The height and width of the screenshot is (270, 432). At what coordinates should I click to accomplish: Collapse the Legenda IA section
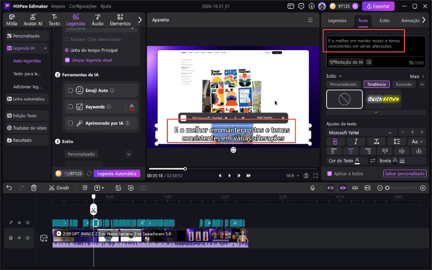(45, 48)
